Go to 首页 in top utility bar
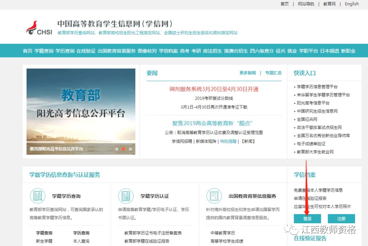 point(285,4)
